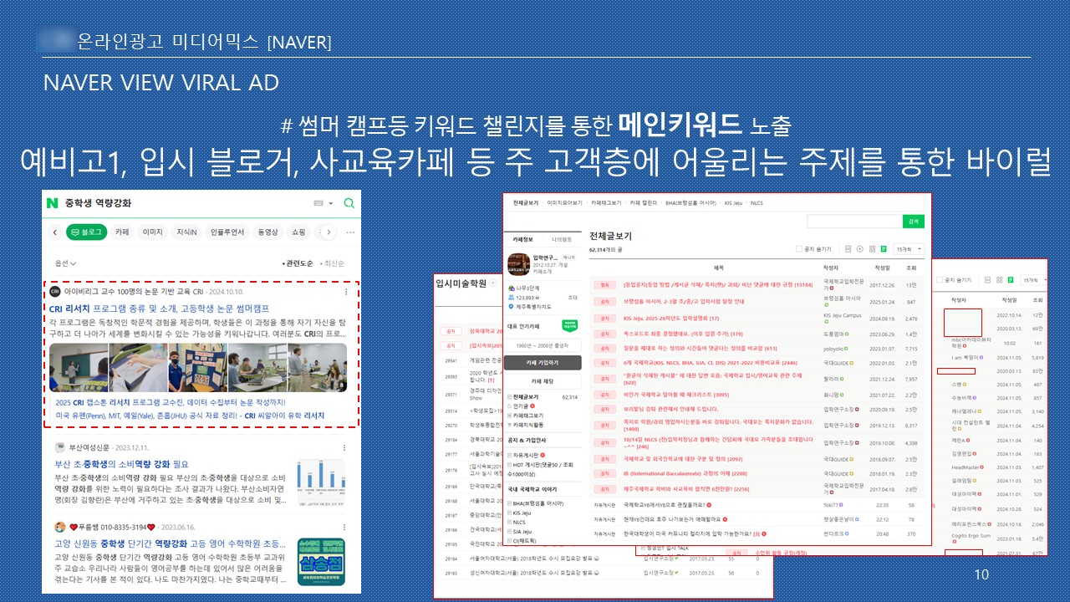Image resolution: width=1070 pixels, height=602 pixels.
Task: Open the green 삼송점 thumbnail
Action: point(321,561)
